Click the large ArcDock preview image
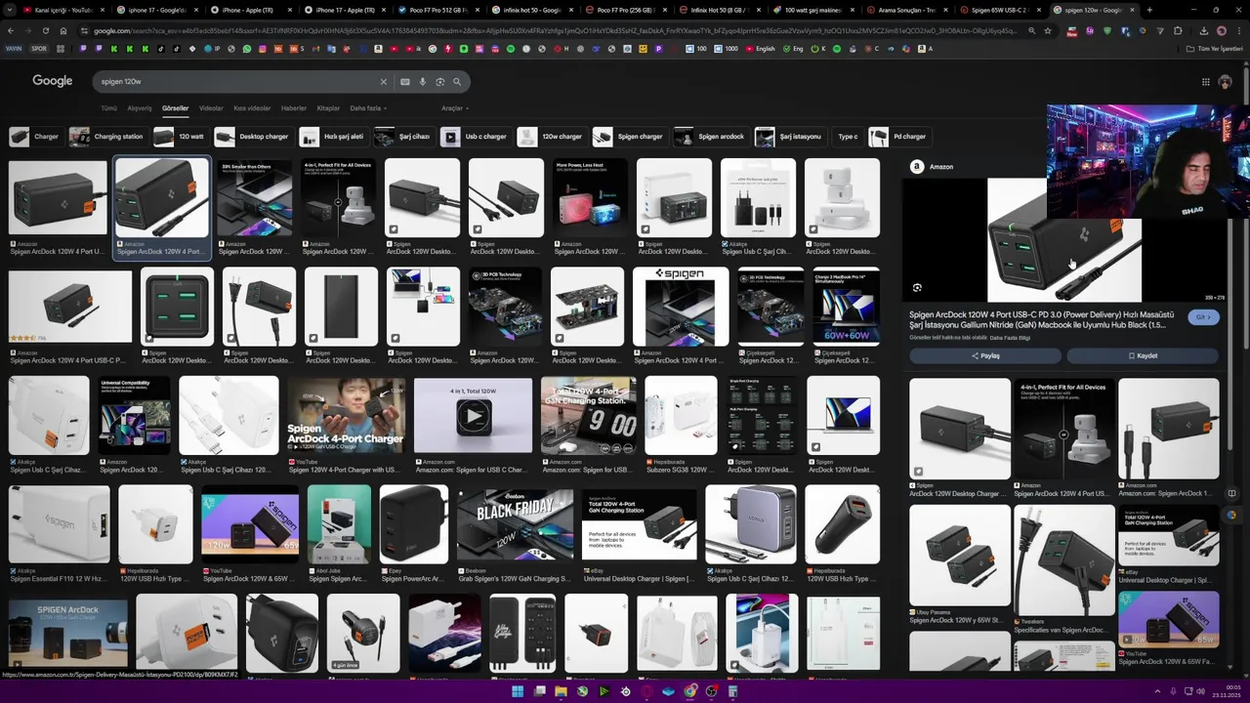The image size is (1250, 703). click(x=1064, y=240)
